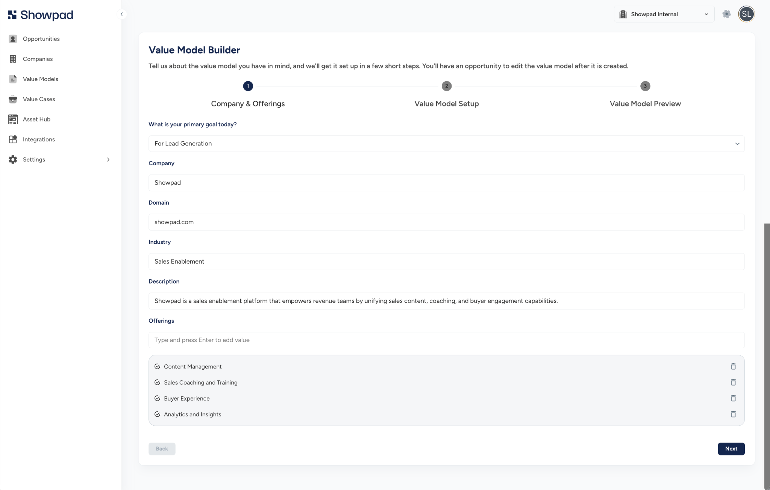Expand the Settings submenu arrow

(x=108, y=159)
